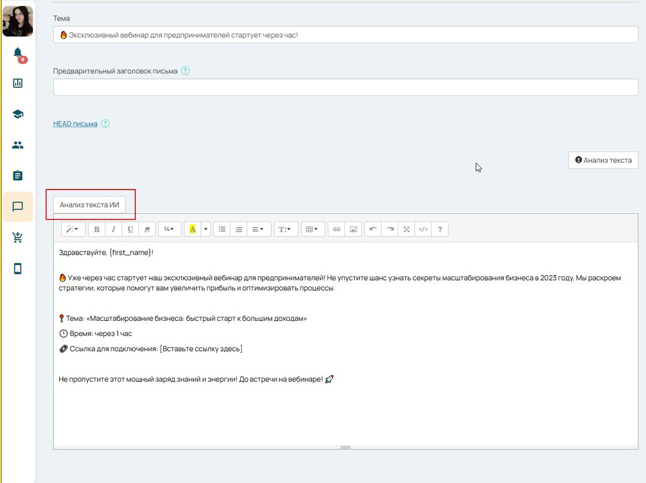
Task: Switch the editor to fullscreen mode
Action: click(x=406, y=229)
